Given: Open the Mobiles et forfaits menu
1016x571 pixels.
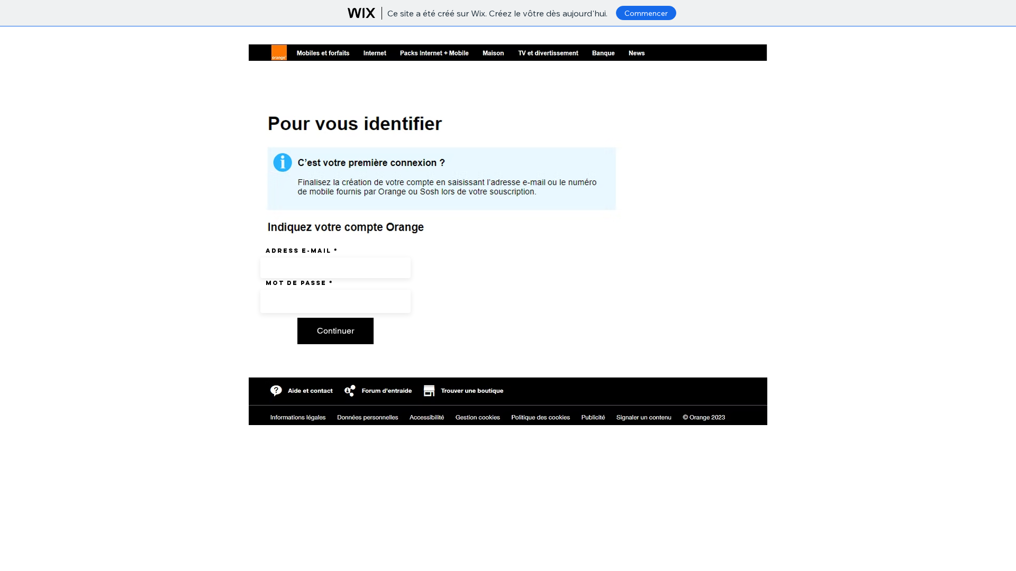Looking at the screenshot, I should [x=323, y=53].
